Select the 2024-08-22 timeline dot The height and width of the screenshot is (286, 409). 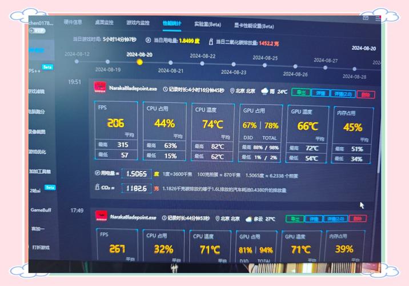(x=202, y=63)
